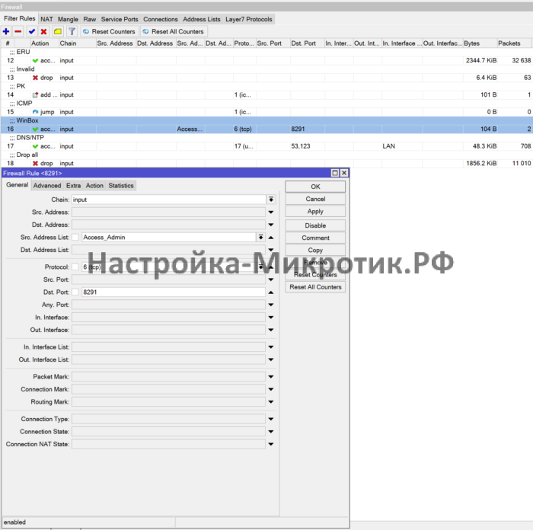This screenshot has height=530, width=533.
Task: Expand the Out. Interface List field
Action: (271, 359)
